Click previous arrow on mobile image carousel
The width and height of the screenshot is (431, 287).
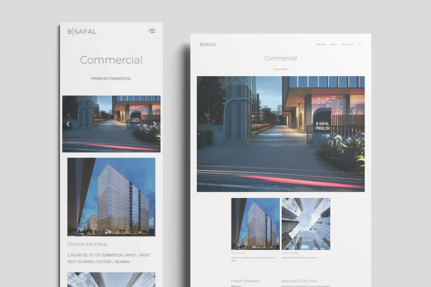[68, 124]
